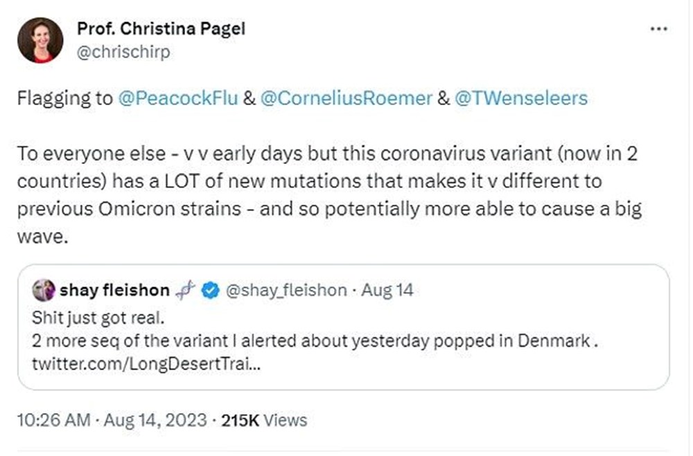Viewport: 693px width, 456px height.
Task: Click the 215K Views count
Action: point(263,419)
